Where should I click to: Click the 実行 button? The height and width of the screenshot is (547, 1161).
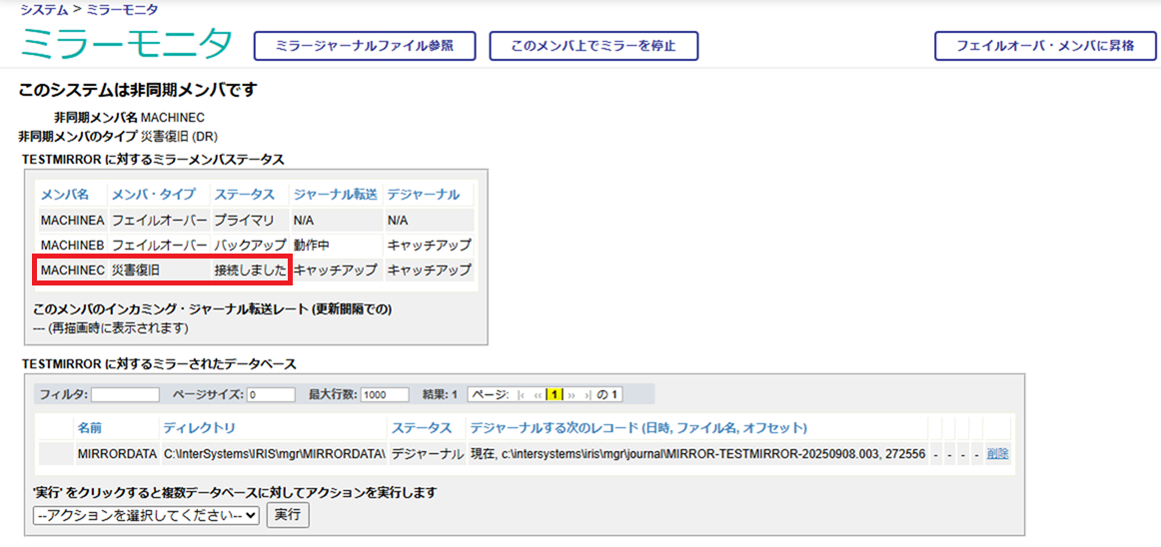click(289, 515)
